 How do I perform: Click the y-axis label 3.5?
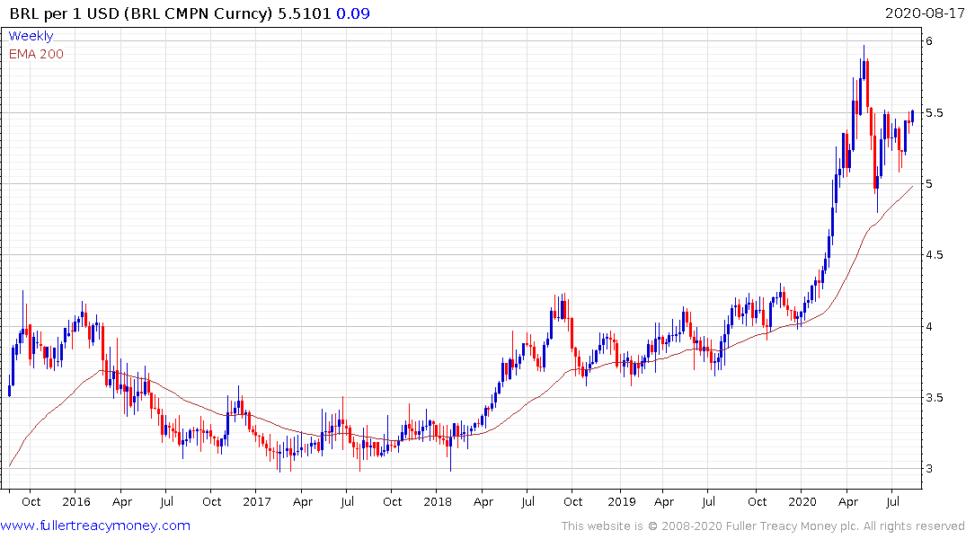click(x=934, y=397)
